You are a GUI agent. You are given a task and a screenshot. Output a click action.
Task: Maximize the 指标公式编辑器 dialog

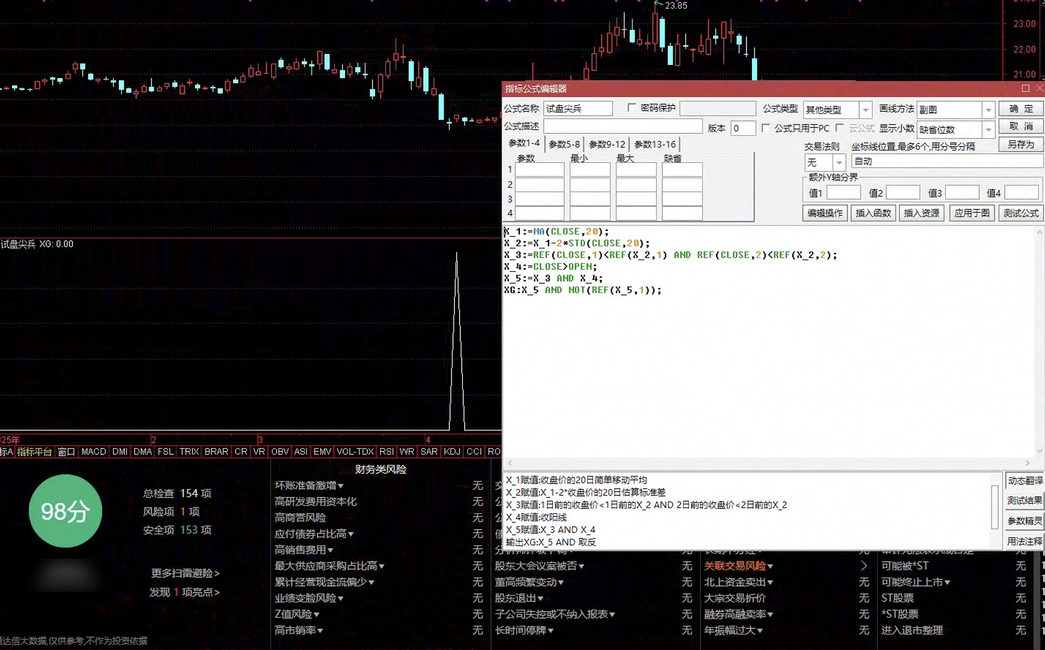pos(1025,88)
